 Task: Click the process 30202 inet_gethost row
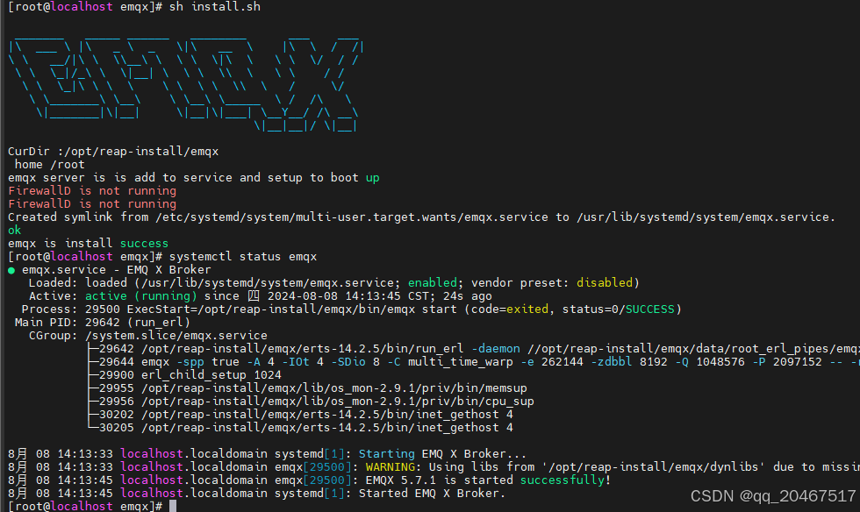300,415
